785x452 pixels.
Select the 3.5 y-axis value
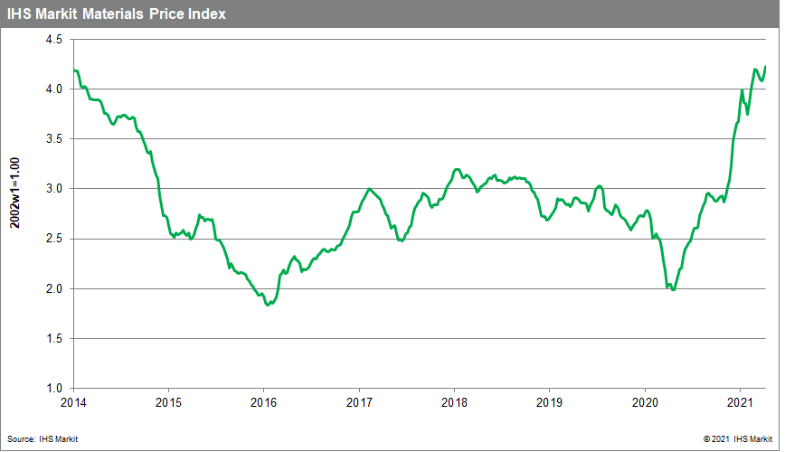click(53, 139)
